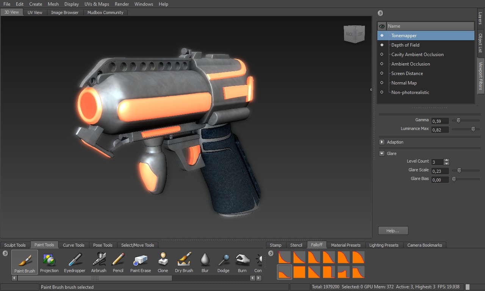Image resolution: width=485 pixels, height=291 pixels.
Task: Switch to the Sculpt Tools tab
Action: (x=15, y=245)
